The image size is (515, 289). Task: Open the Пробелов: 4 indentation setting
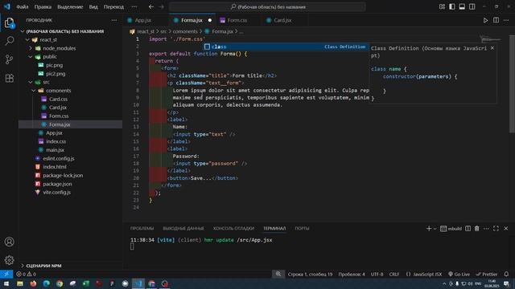pyautogui.click(x=352, y=274)
